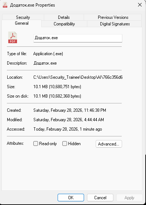Dismiss dialog using Cancel button

[100, 197]
